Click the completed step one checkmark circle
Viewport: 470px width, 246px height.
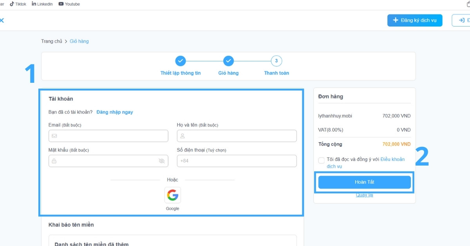pos(180,61)
